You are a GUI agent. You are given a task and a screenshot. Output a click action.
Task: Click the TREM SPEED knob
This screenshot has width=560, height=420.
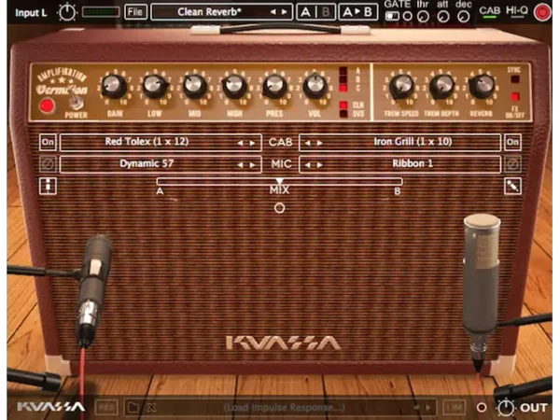coord(401,87)
